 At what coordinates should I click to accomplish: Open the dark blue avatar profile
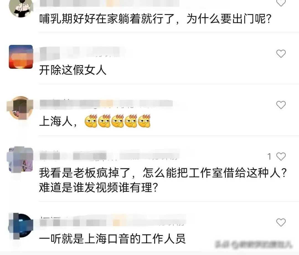[x=21, y=226]
